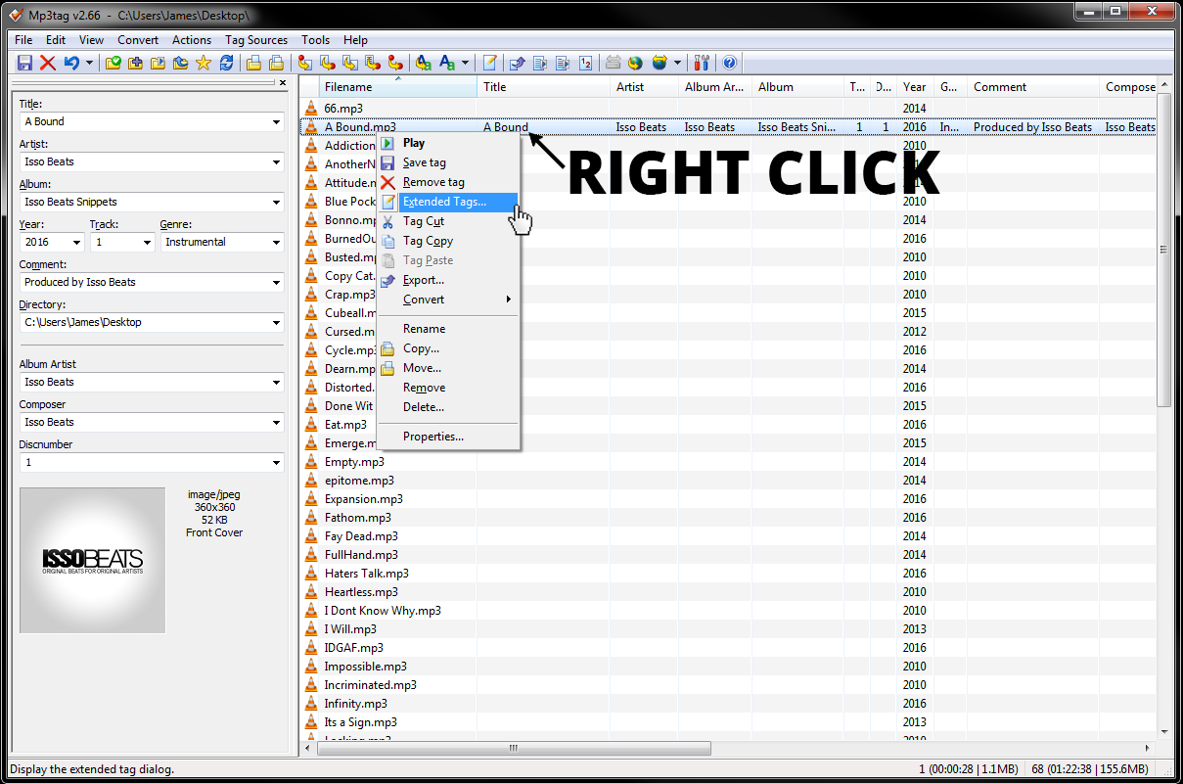
Task: Click the yellow star Favorites toolbar icon
Action: tap(204, 63)
